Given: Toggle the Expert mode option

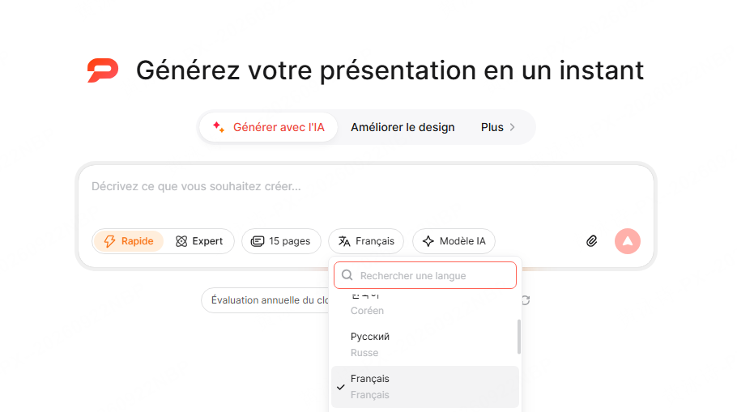Looking at the screenshot, I should 199,241.
